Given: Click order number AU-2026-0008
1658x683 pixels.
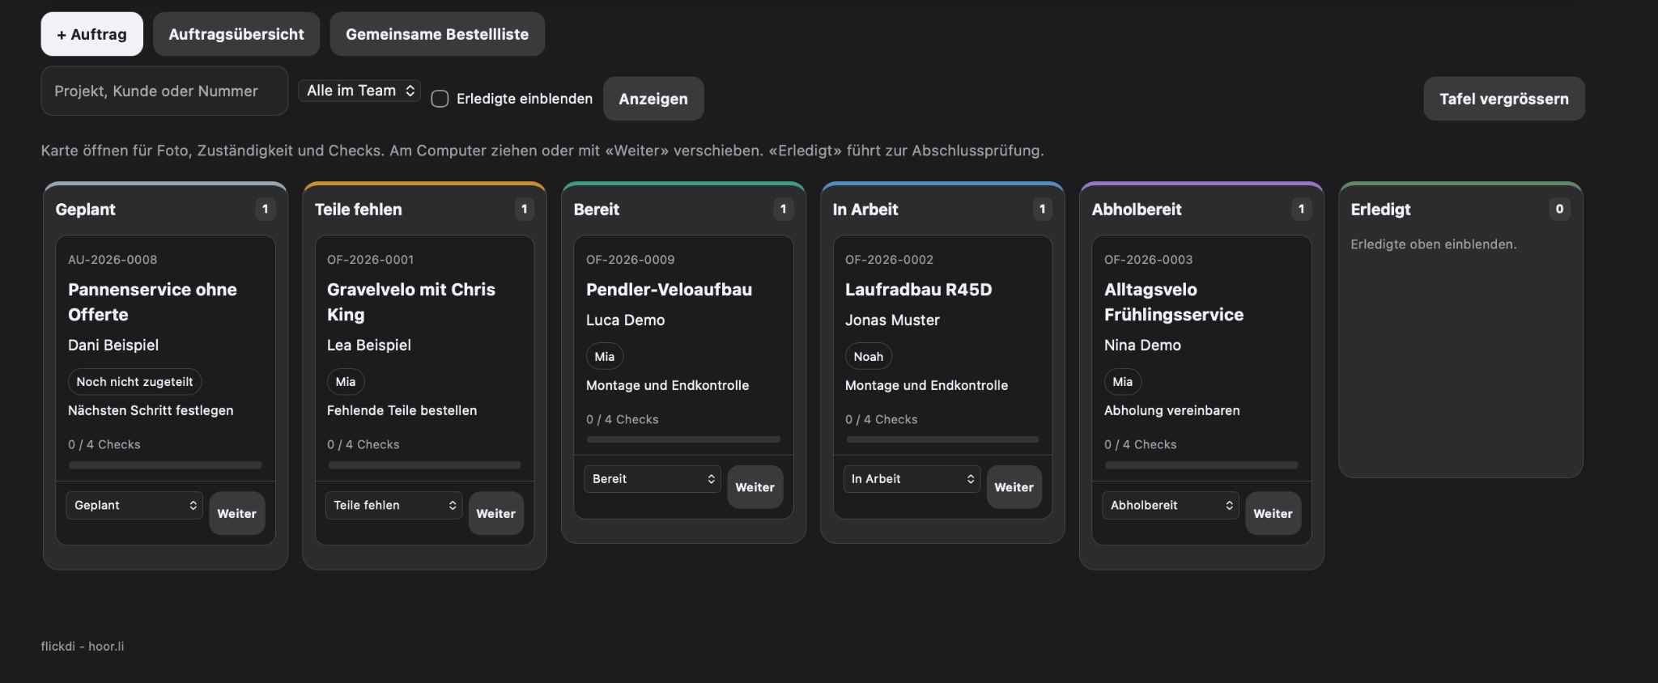Looking at the screenshot, I should (113, 260).
